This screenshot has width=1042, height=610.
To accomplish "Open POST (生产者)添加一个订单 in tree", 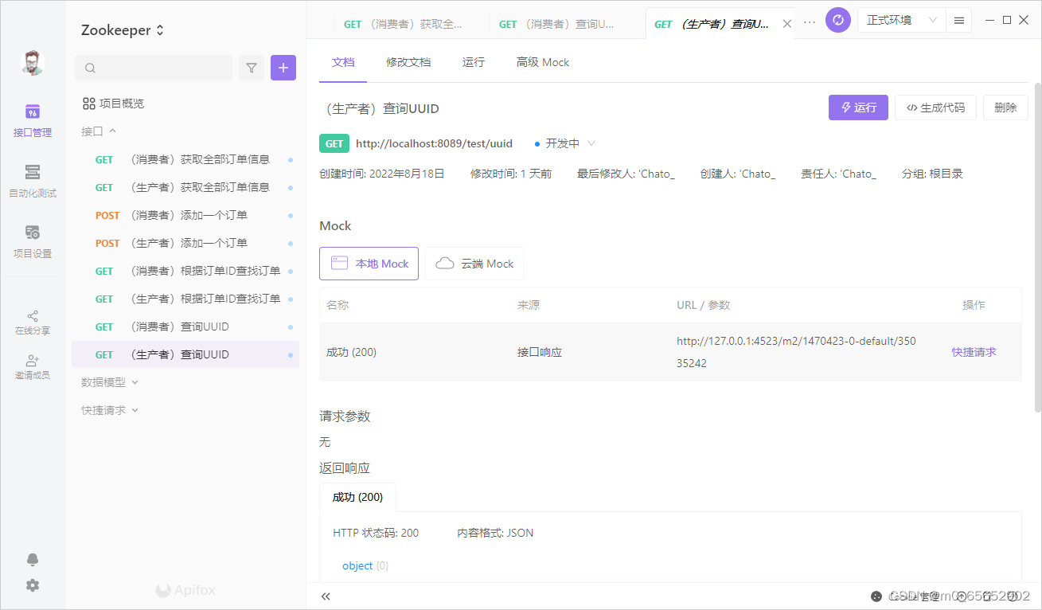I will [185, 243].
